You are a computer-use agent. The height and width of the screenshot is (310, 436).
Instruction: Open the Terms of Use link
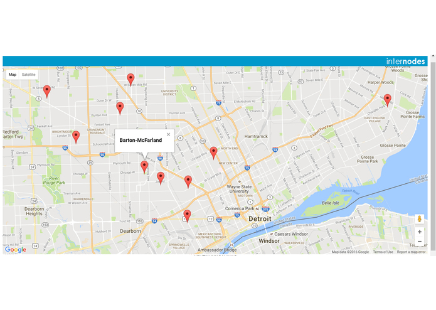click(x=383, y=252)
